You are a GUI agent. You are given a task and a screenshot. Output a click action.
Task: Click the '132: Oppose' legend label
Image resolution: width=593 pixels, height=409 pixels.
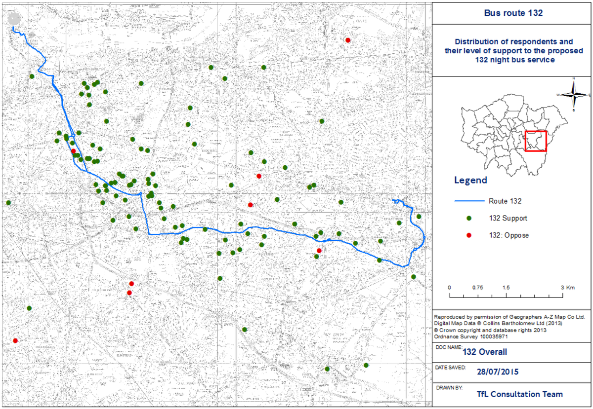coord(509,235)
